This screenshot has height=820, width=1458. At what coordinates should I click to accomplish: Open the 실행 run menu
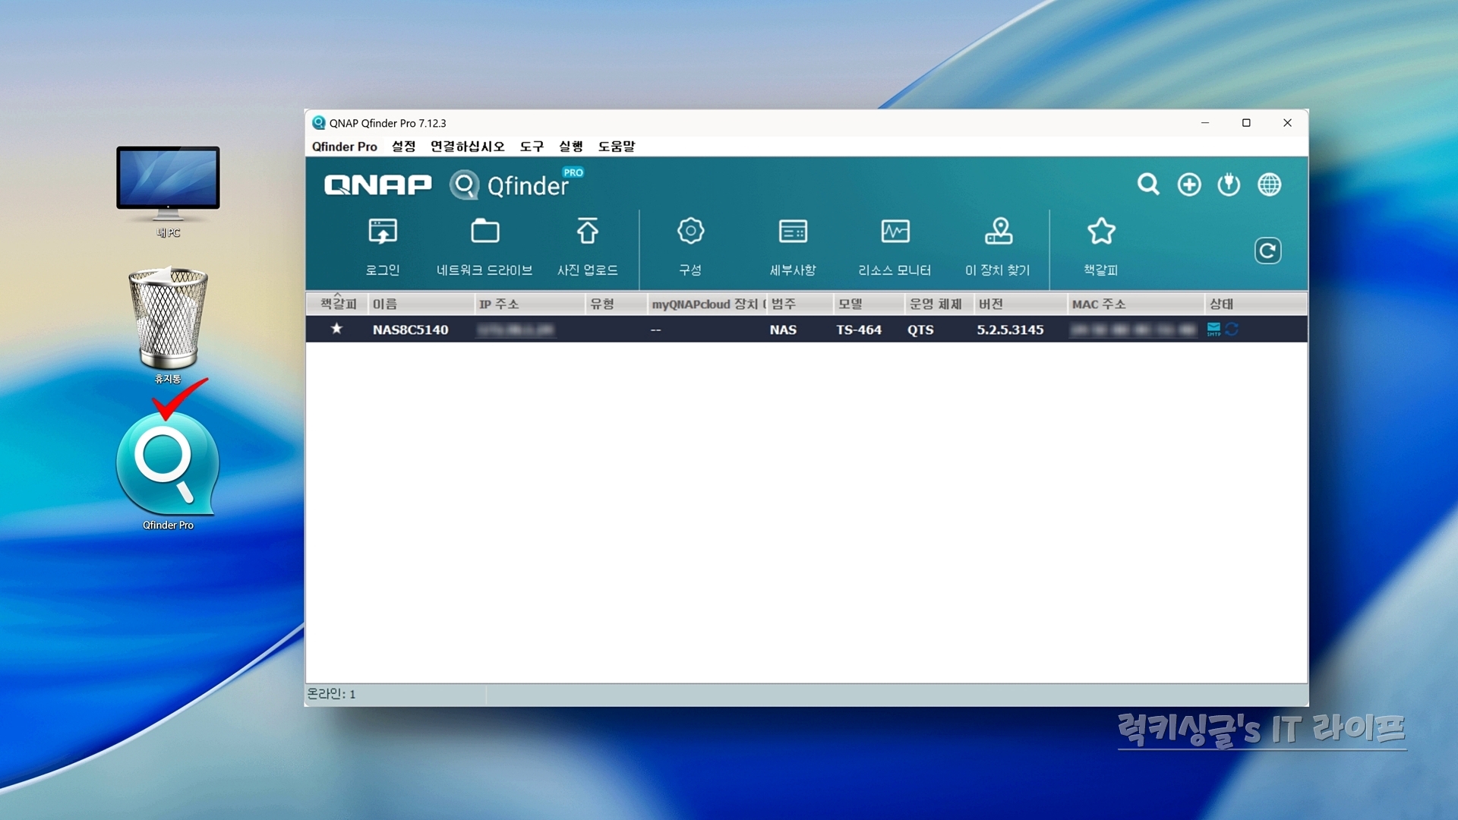pyautogui.click(x=570, y=147)
